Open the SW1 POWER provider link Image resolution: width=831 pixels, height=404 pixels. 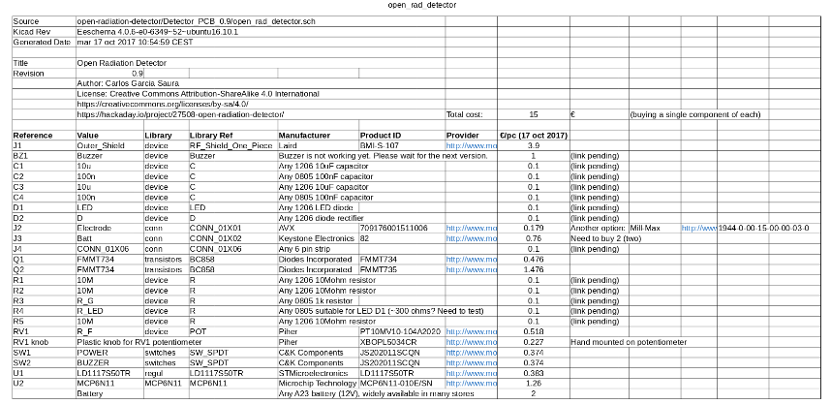click(x=471, y=353)
